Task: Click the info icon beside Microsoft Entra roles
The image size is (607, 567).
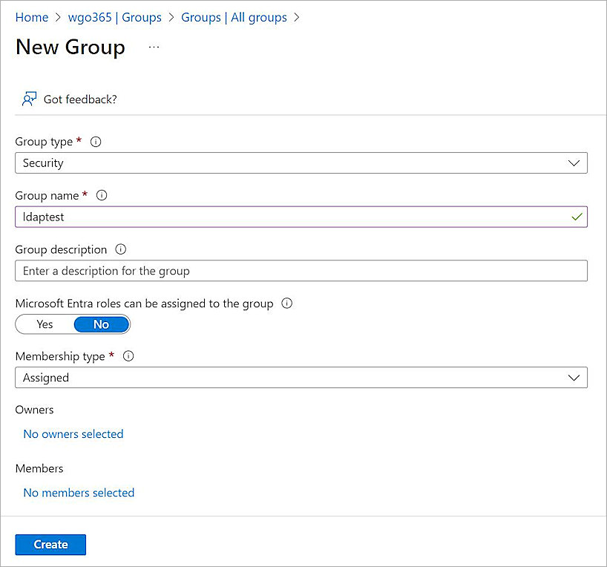Action: tap(286, 303)
